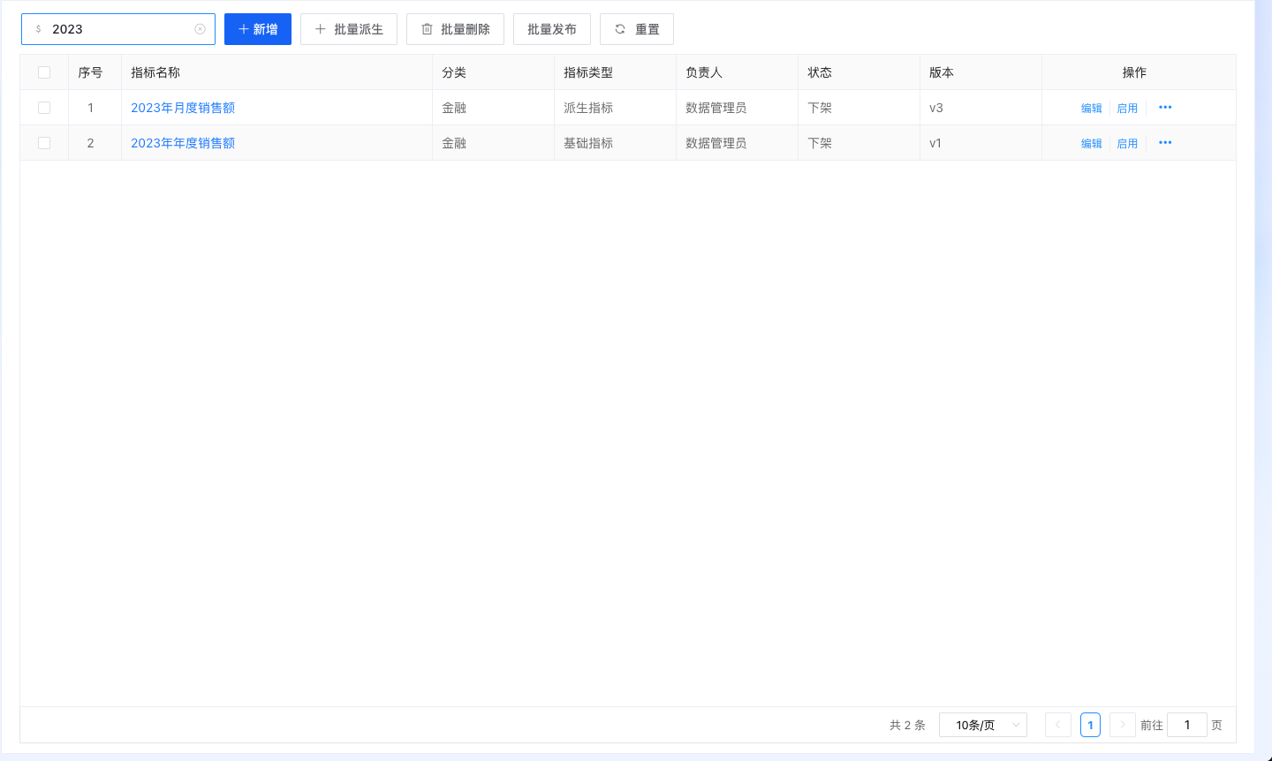Click the 批量删除 trash button
The image size is (1272, 761).
click(455, 29)
